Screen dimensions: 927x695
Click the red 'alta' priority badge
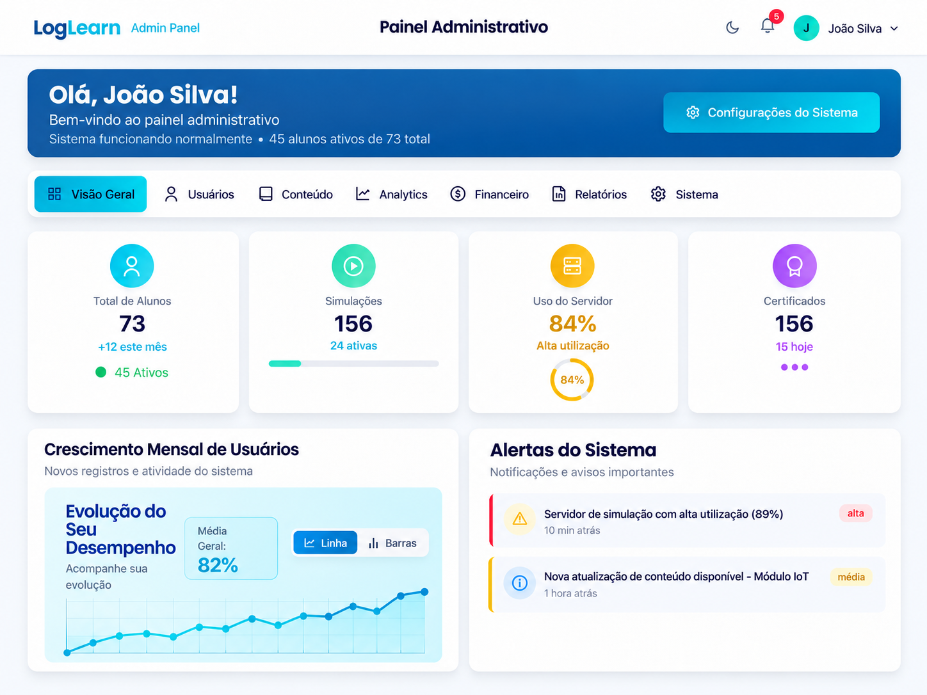click(x=856, y=513)
